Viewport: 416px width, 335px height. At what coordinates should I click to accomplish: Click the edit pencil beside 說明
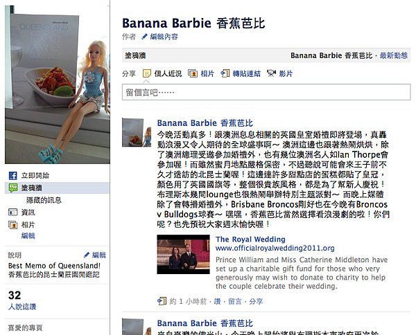pos(87,255)
